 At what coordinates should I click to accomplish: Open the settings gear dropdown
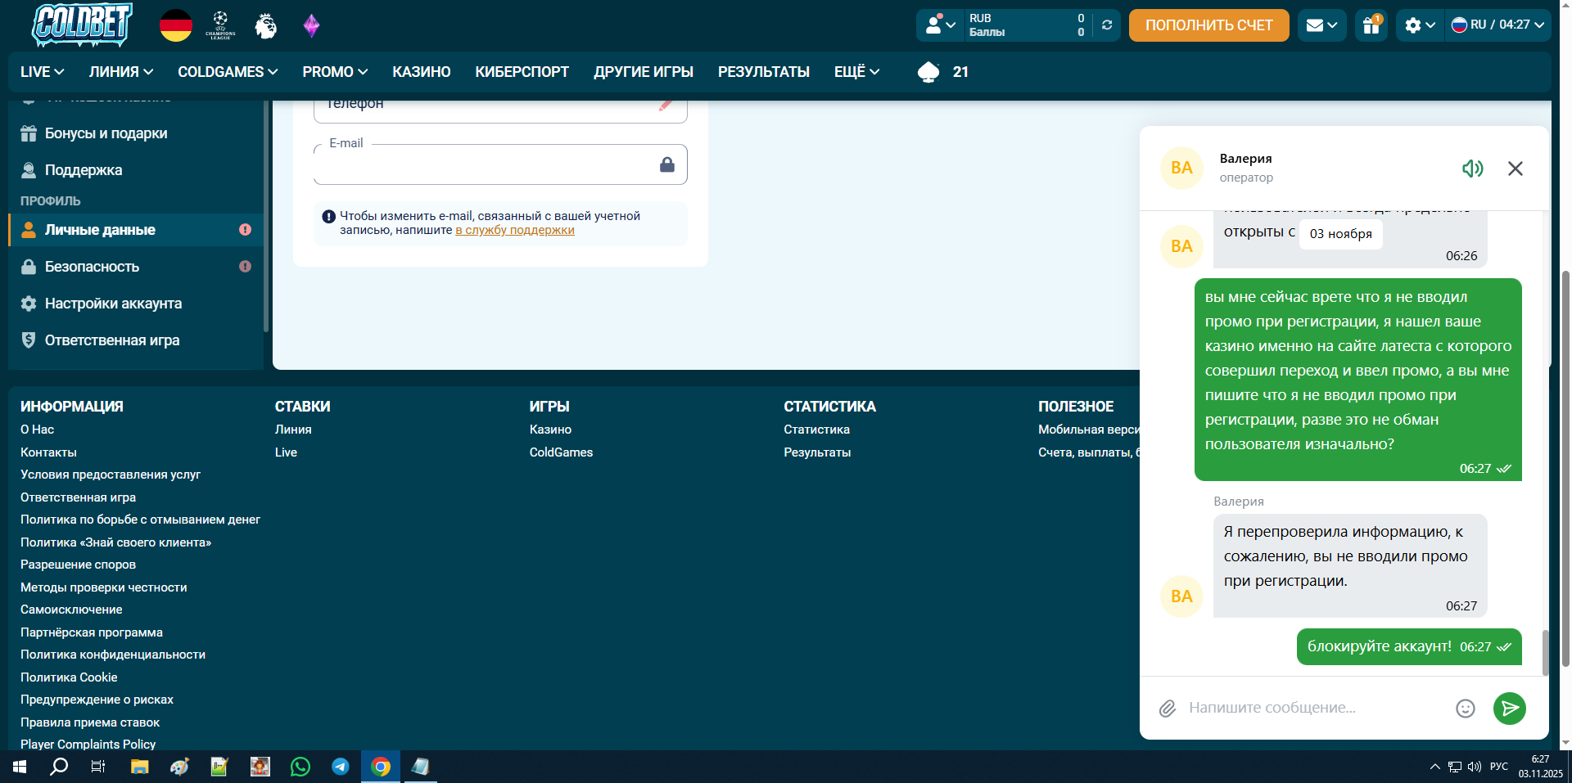pyautogui.click(x=1420, y=25)
